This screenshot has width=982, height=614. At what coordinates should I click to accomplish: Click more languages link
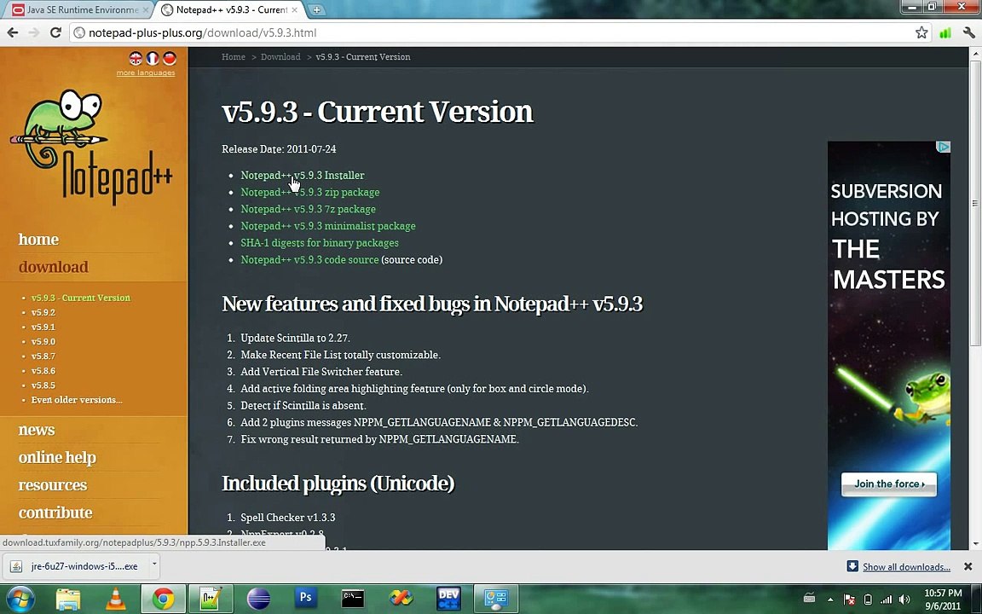[x=146, y=72]
